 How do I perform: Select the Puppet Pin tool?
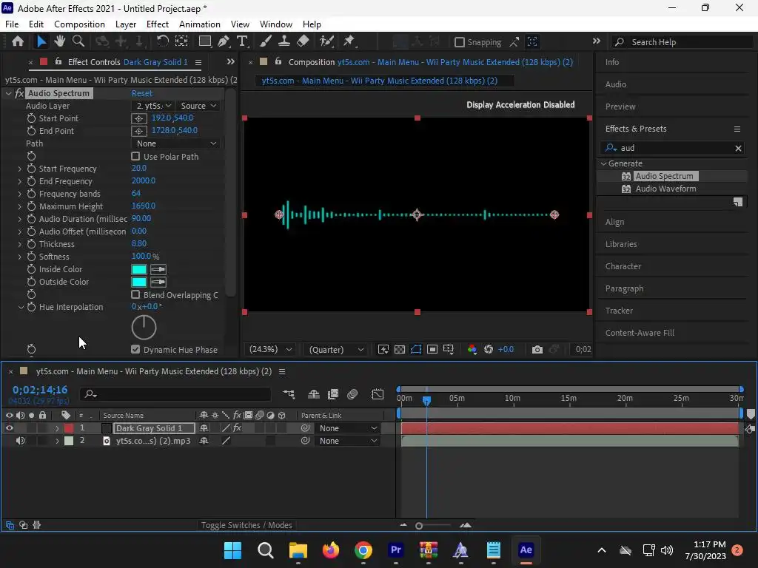tap(349, 41)
